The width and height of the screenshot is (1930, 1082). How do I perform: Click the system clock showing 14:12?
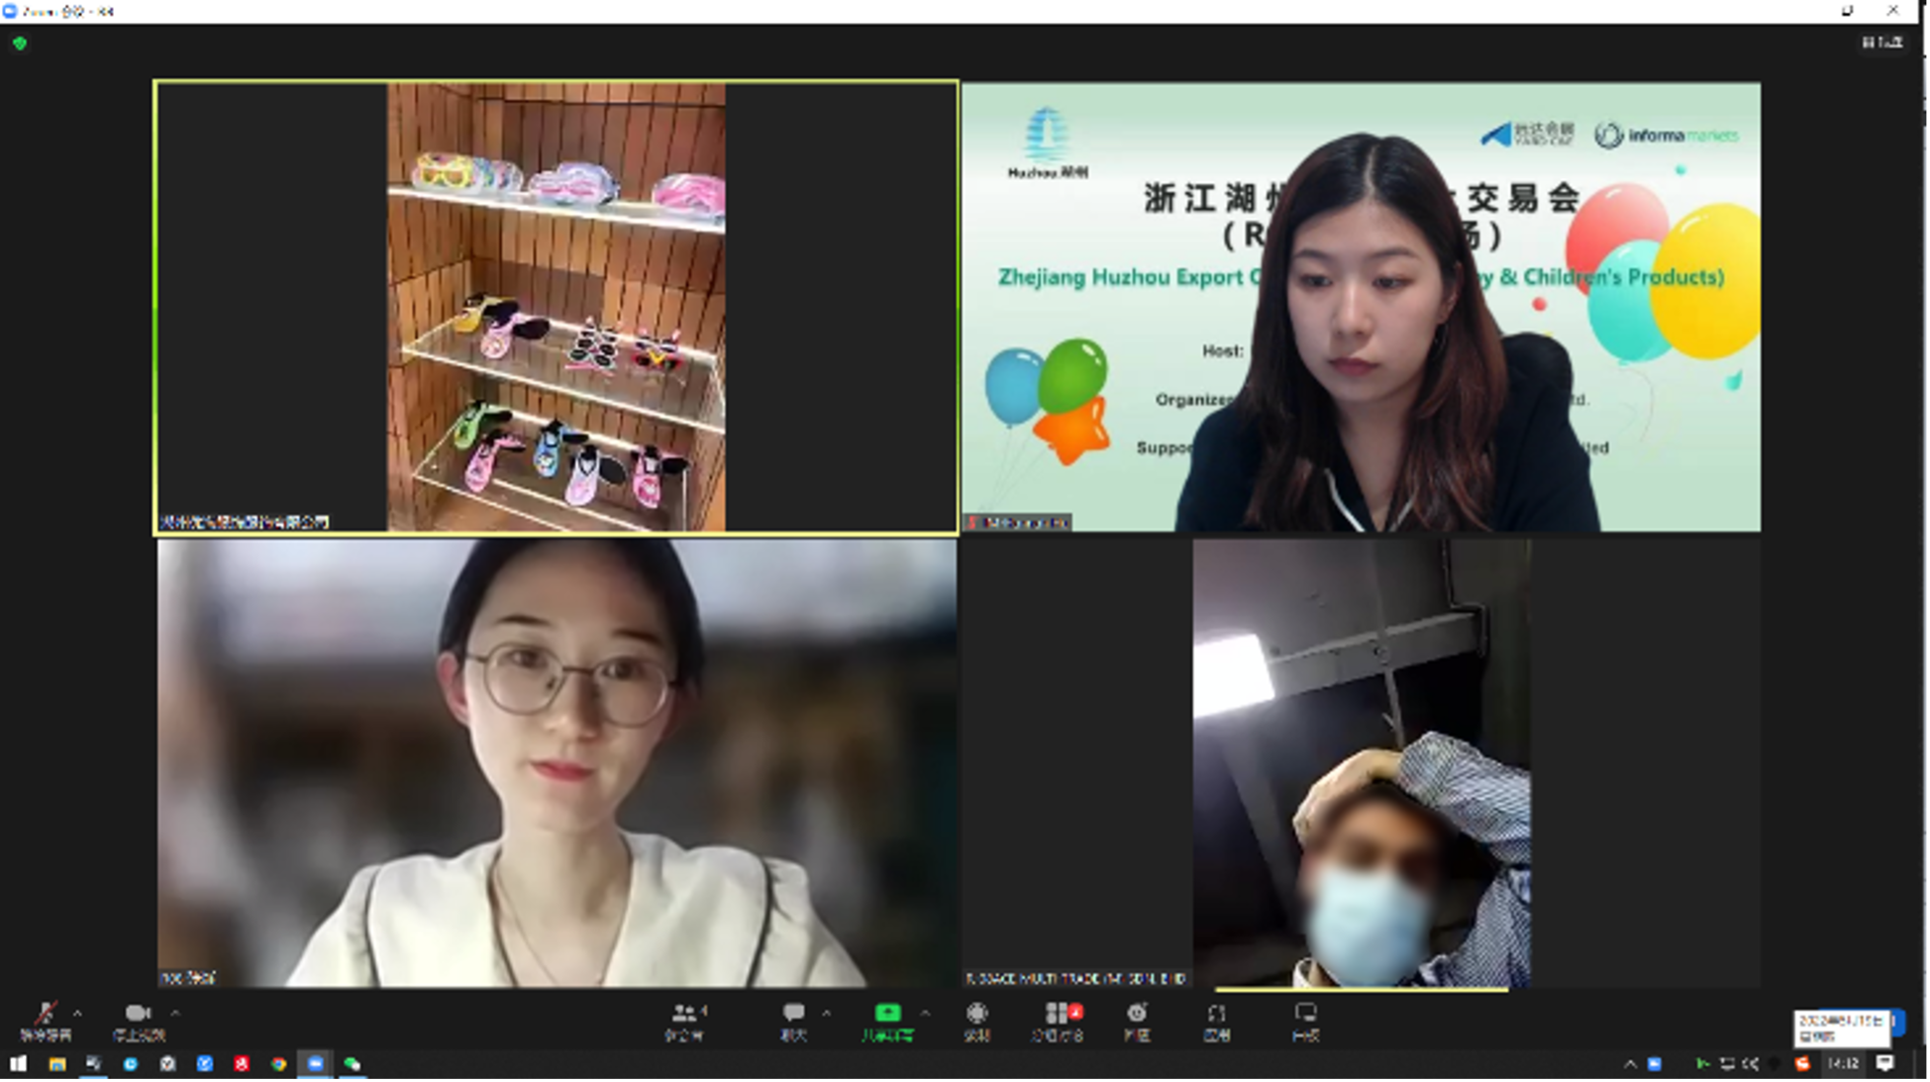click(1843, 1063)
